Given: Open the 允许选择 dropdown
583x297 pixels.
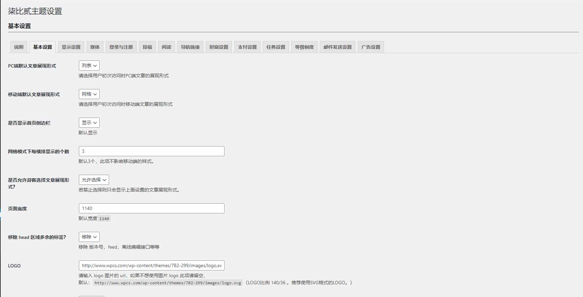Looking at the screenshot, I should pyautogui.click(x=94, y=180).
